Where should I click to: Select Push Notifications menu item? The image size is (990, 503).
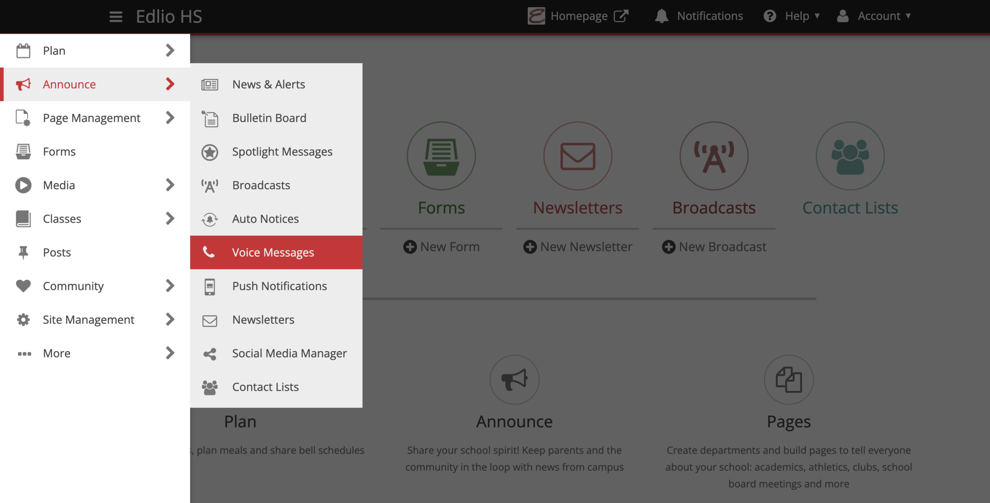point(276,286)
